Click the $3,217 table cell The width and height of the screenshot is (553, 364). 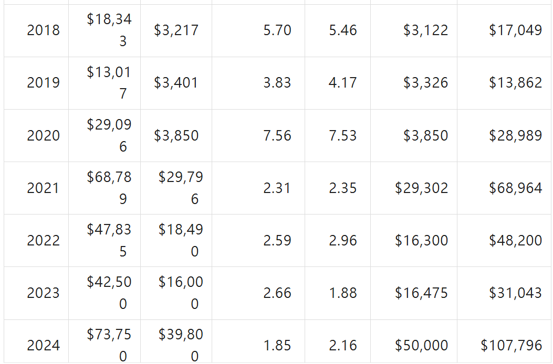click(x=176, y=30)
